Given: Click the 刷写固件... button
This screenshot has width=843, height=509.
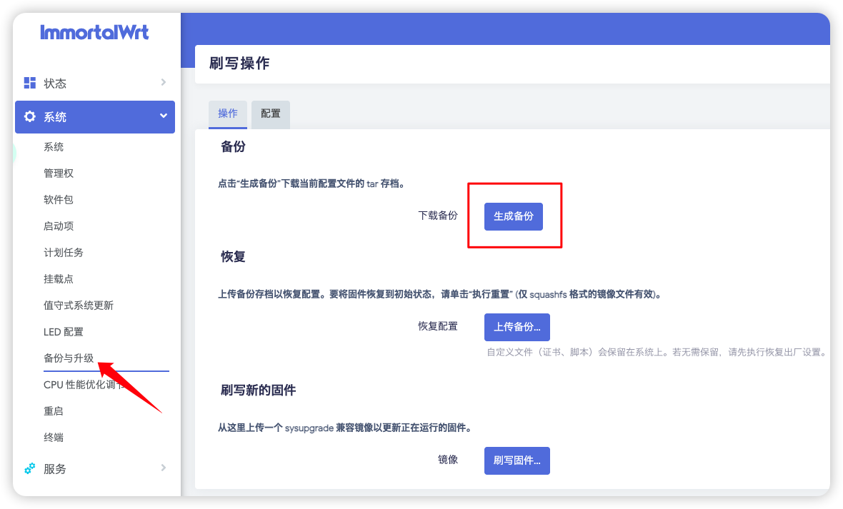Looking at the screenshot, I should pyautogui.click(x=517, y=460).
